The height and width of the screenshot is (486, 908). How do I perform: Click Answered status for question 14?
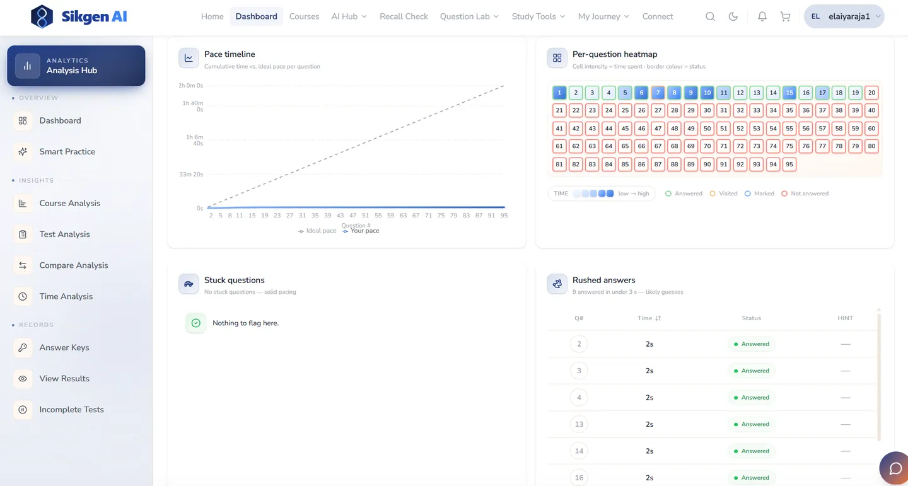click(x=751, y=451)
